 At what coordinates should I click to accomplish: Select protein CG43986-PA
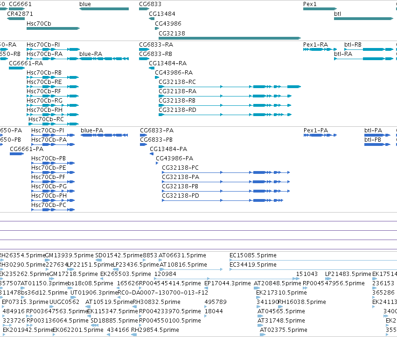157,164
